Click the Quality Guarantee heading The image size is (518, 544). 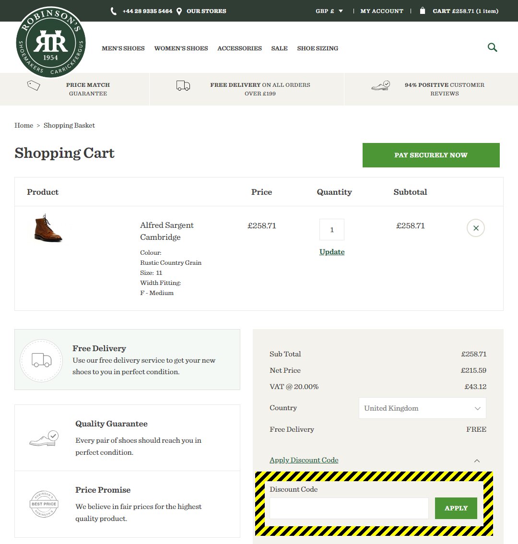(111, 424)
